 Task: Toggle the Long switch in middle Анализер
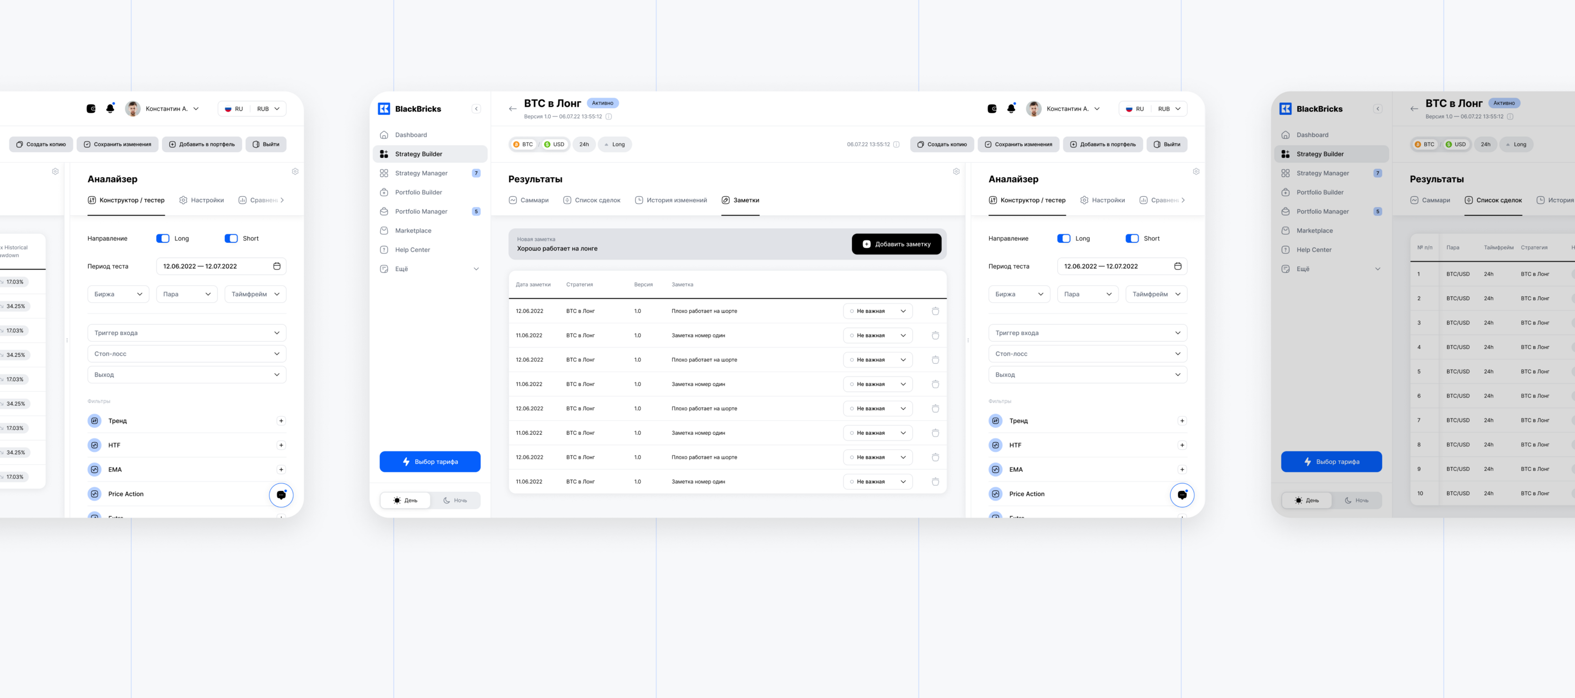[x=1064, y=239]
